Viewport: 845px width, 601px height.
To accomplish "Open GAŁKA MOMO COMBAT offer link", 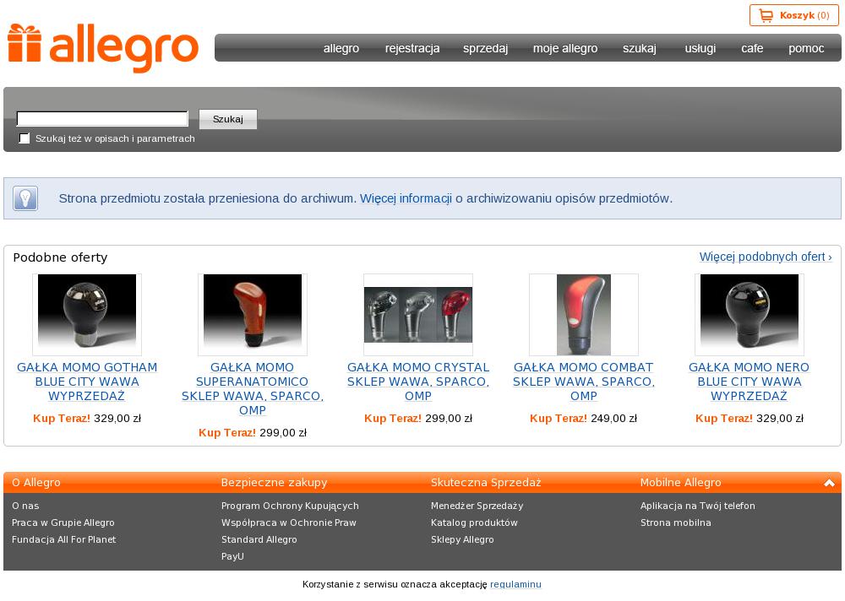I will coord(584,382).
